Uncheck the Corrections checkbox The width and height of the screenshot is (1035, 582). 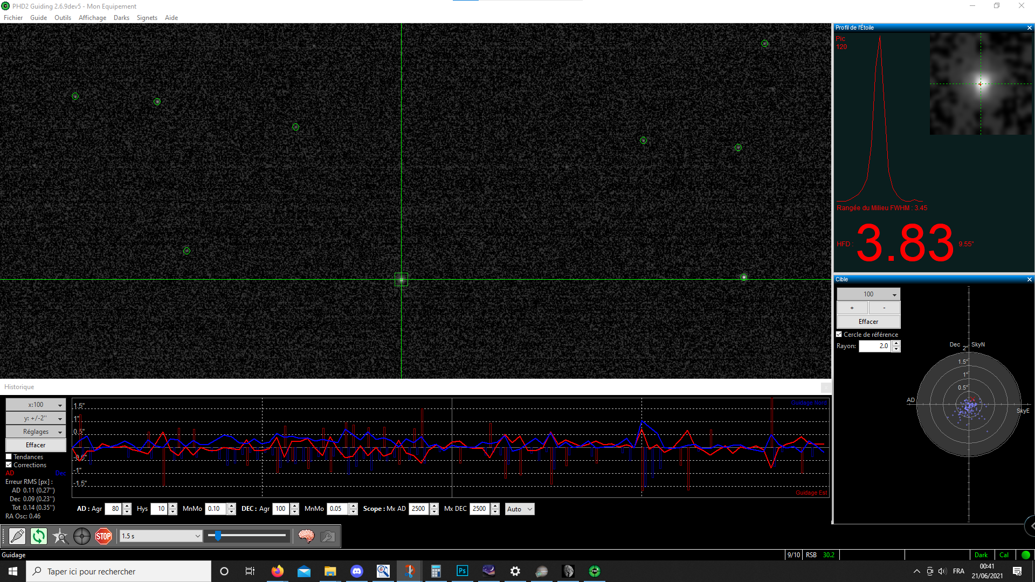coord(9,465)
